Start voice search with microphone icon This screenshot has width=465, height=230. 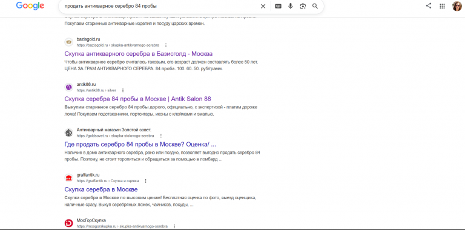pos(291,6)
